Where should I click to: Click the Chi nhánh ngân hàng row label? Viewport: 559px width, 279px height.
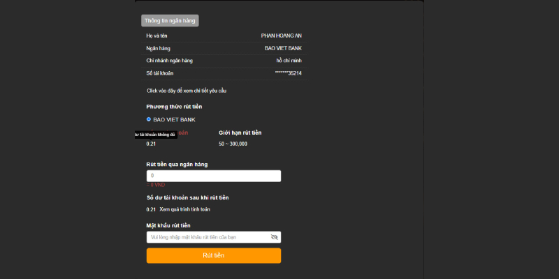pyautogui.click(x=169, y=61)
